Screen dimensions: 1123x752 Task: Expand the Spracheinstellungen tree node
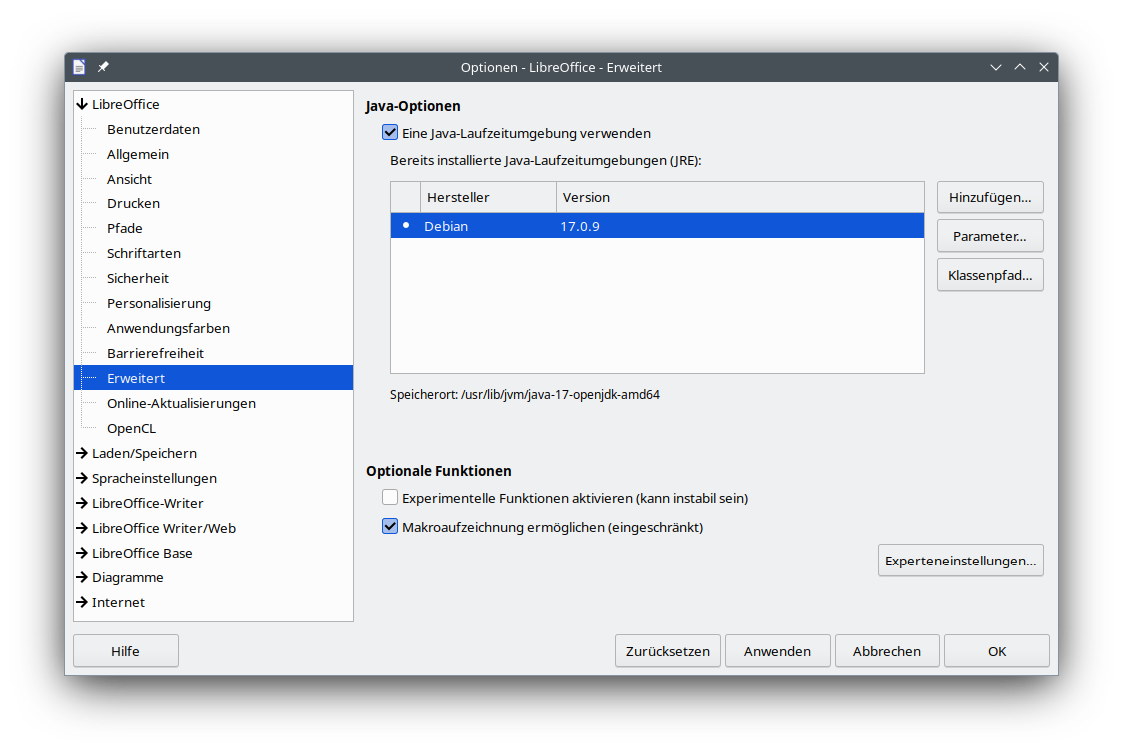[x=82, y=478]
